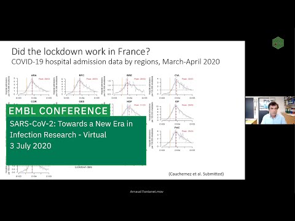Click the speaker webcam thumbnail
This screenshot has height=221, width=295.
pos(270,110)
